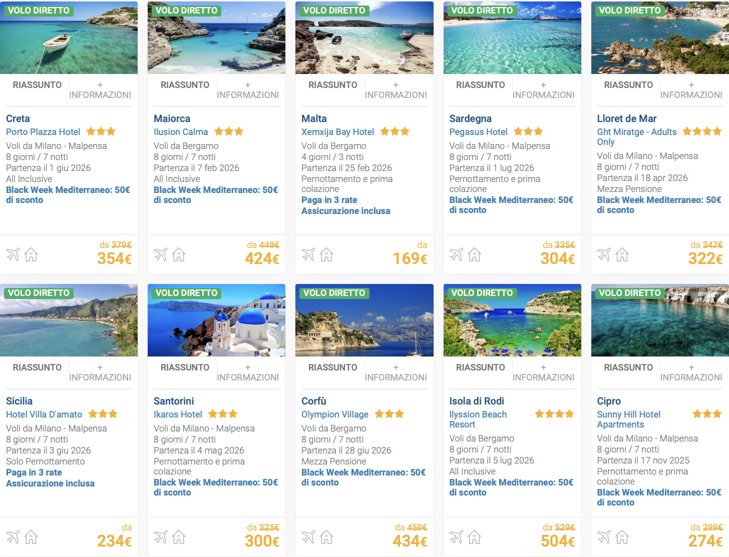Select the airplane icon on Isola di Rodi
Viewport: 729px width, 557px height.
pos(456,536)
